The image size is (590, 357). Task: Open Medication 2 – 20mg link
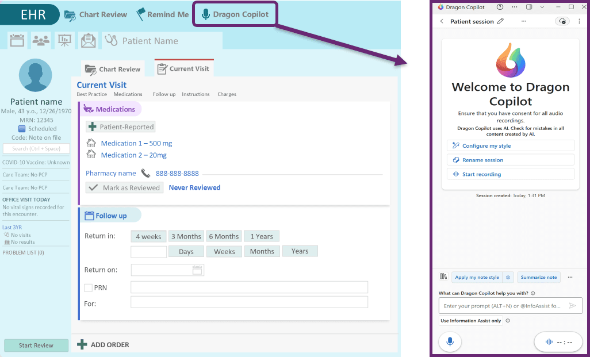pos(133,155)
